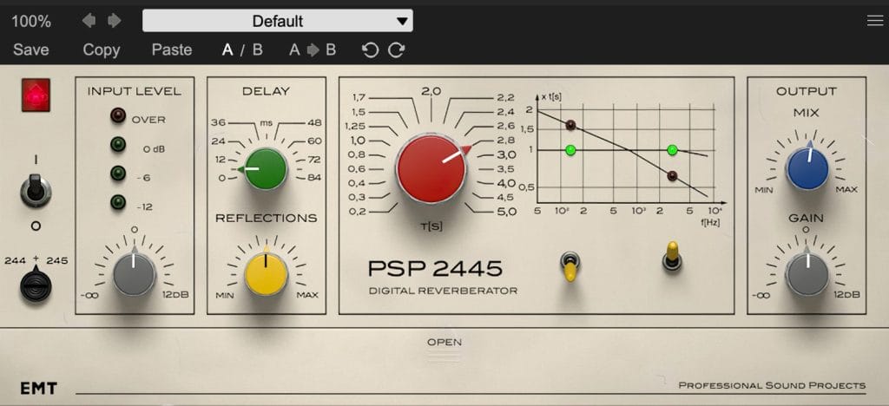Turn the 244/245 mode selector
Image resolution: width=889 pixels, height=406 pixels.
[x=36, y=286]
